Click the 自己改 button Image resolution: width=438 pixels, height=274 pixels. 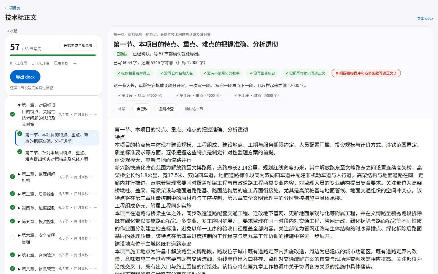142,109
